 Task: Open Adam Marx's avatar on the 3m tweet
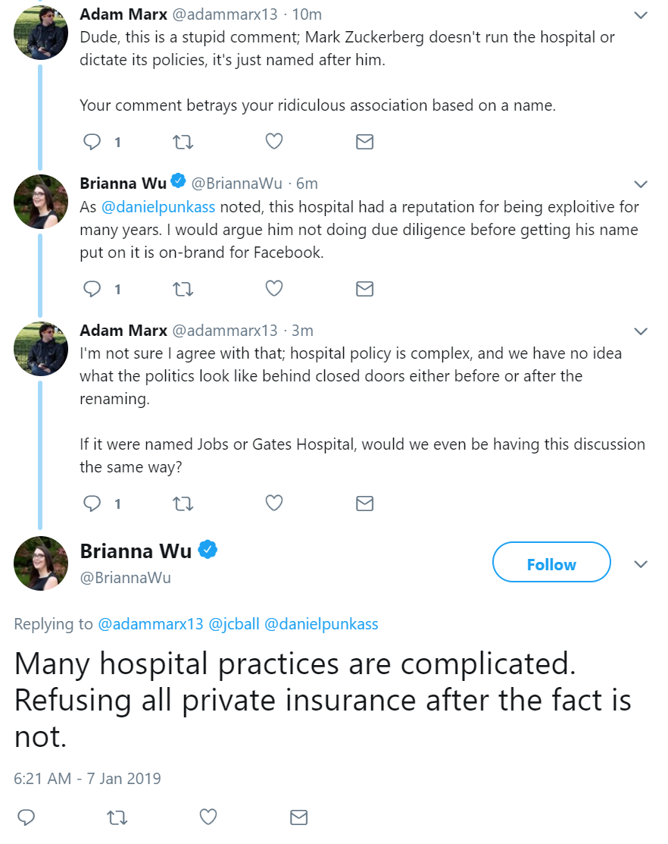41,349
